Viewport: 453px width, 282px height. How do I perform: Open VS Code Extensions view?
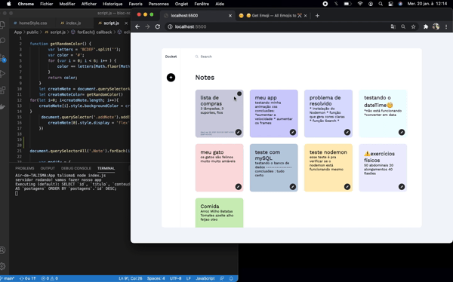click(2, 90)
